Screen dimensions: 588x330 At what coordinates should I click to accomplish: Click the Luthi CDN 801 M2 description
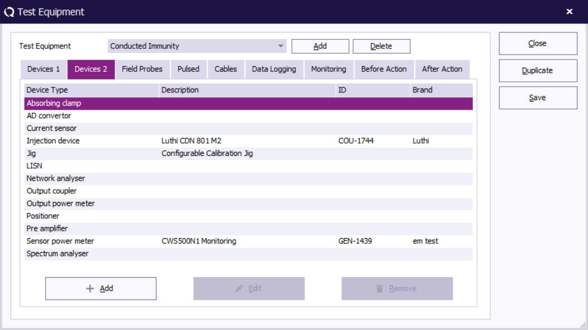[x=191, y=141]
